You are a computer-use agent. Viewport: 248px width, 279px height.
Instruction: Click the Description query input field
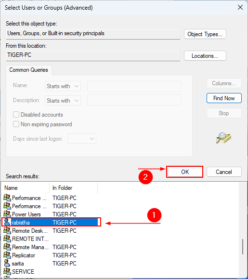pos(134,100)
